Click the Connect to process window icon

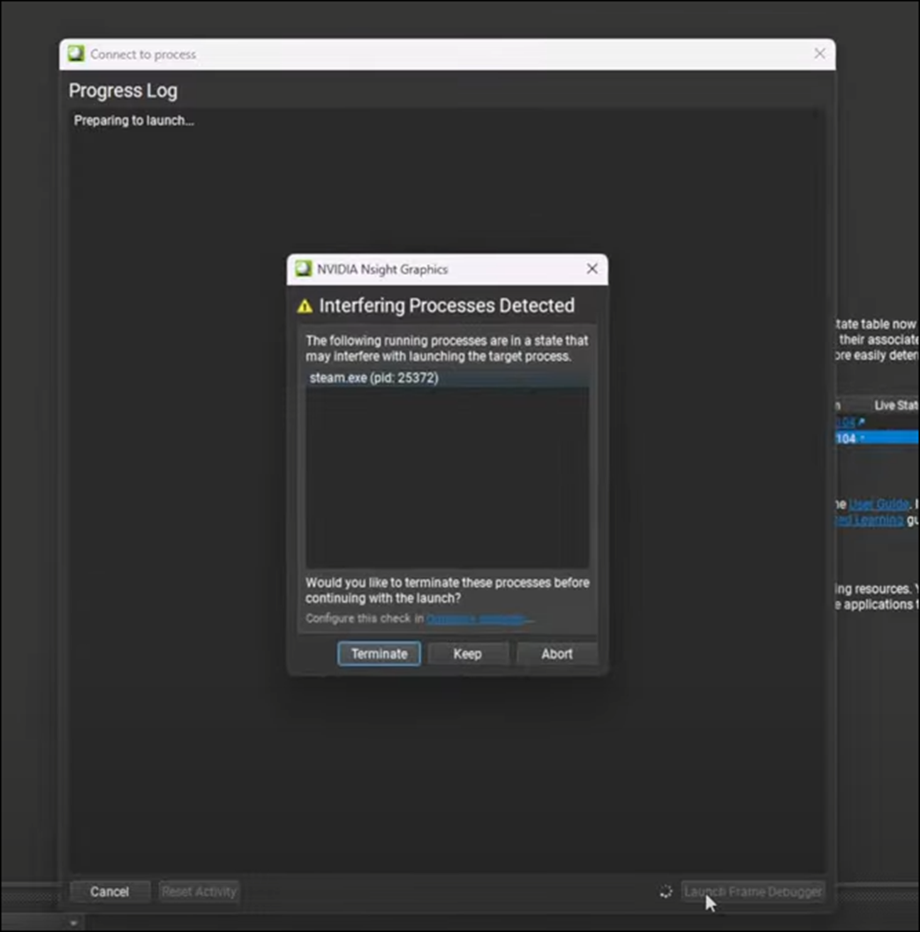76,54
